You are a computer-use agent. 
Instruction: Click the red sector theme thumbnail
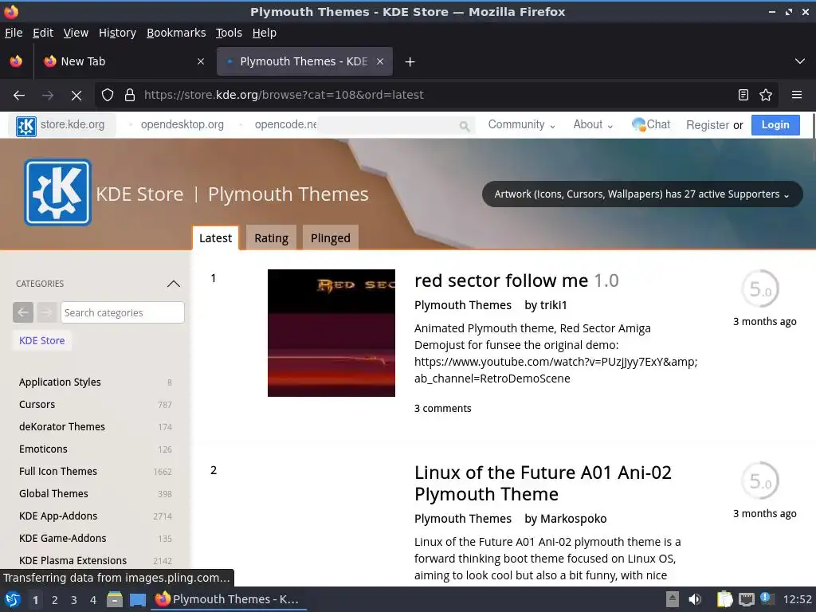coord(331,333)
